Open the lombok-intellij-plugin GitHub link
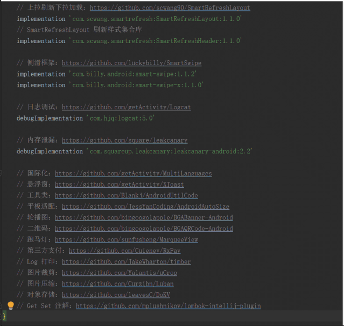 tap(169, 306)
